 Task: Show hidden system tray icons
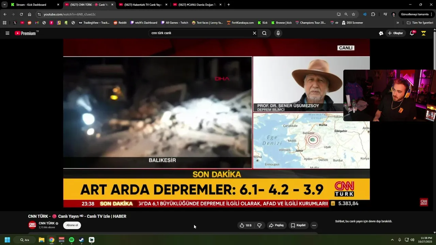click(392, 240)
